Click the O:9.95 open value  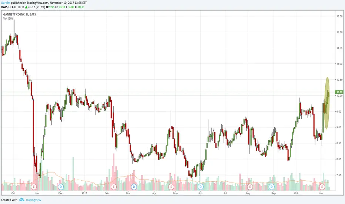point(50,7)
